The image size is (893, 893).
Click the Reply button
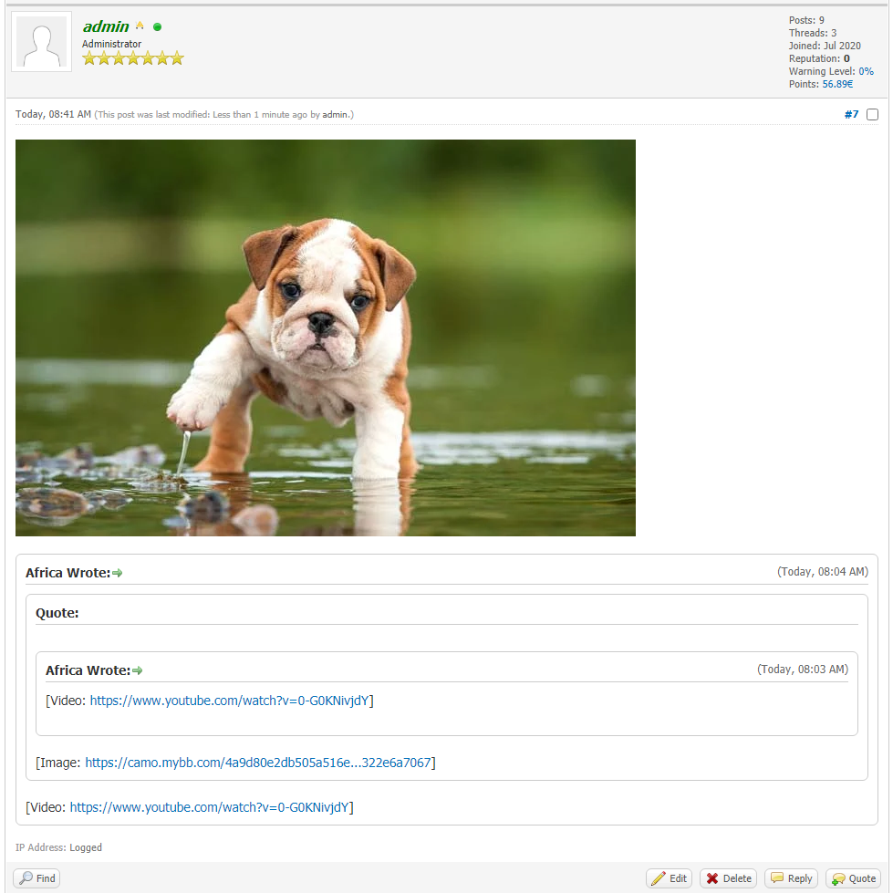pos(791,878)
